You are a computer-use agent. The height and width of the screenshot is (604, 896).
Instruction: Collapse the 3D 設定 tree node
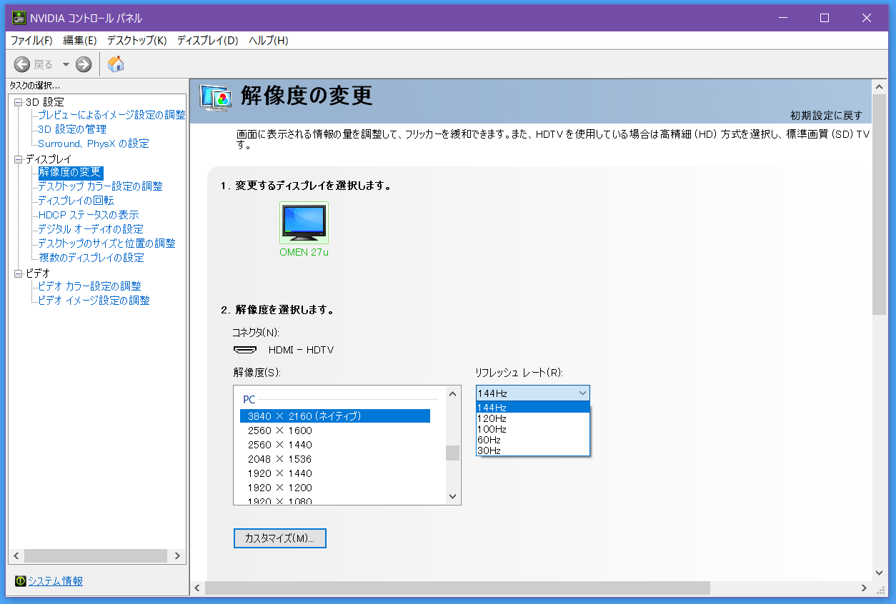pyautogui.click(x=18, y=102)
